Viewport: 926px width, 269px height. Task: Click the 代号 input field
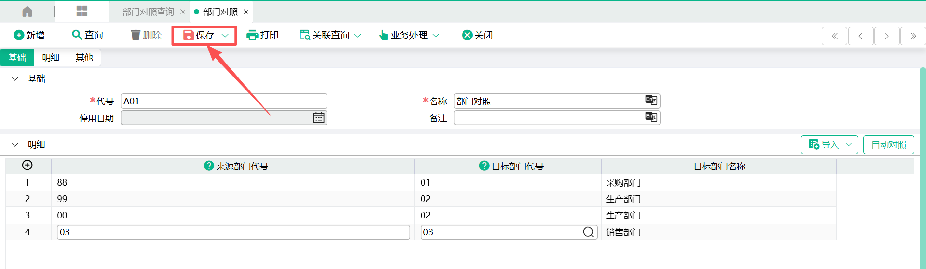[224, 101]
